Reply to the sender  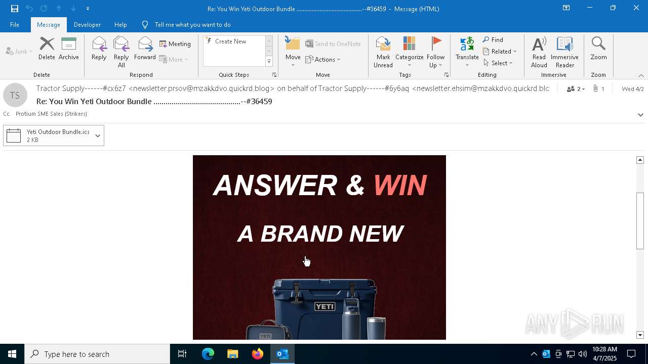[99, 49]
